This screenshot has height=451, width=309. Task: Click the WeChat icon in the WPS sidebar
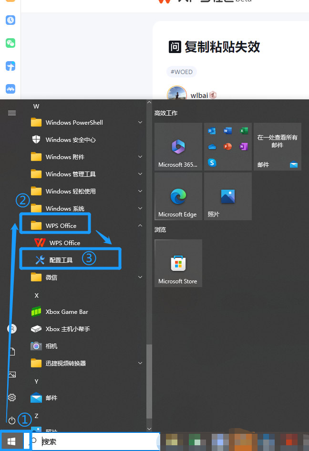(x=10, y=43)
